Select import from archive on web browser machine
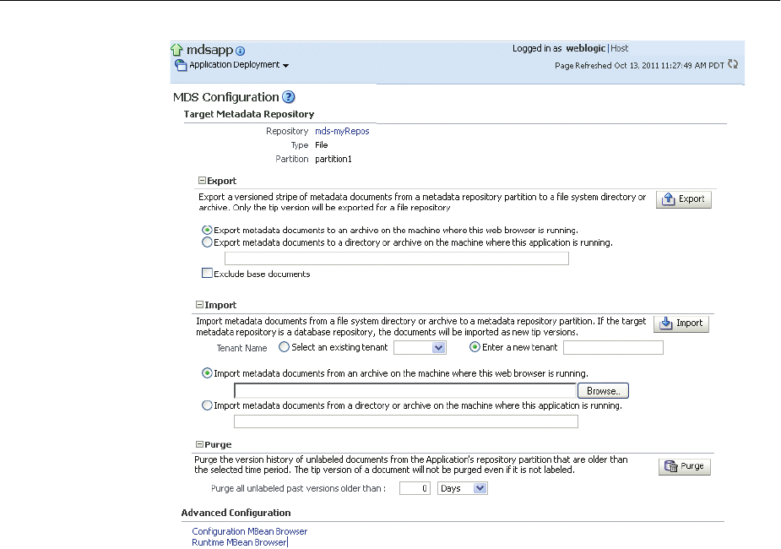The height and width of the screenshot is (549, 781). point(207,373)
